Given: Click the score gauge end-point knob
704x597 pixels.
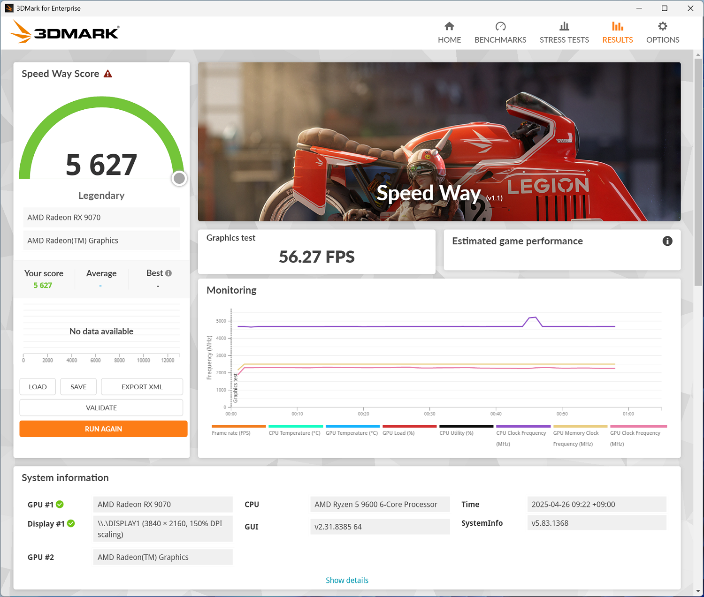Looking at the screenshot, I should 179,178.
